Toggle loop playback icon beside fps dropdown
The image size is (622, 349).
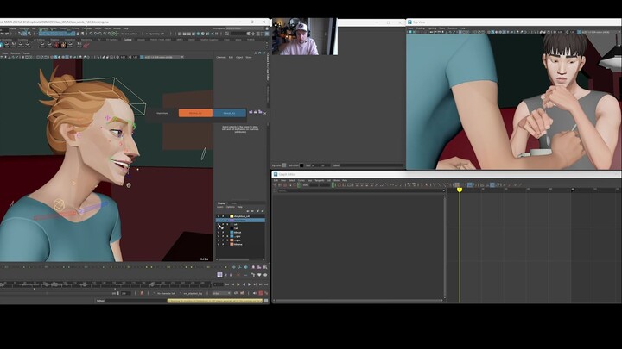(236, 293)
